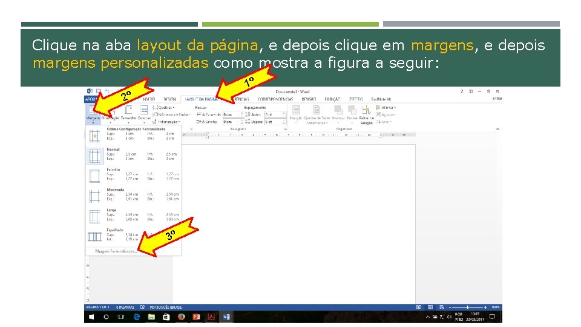
Task: Click Undo in the quick access toolbar
Action: click(107, 91)
